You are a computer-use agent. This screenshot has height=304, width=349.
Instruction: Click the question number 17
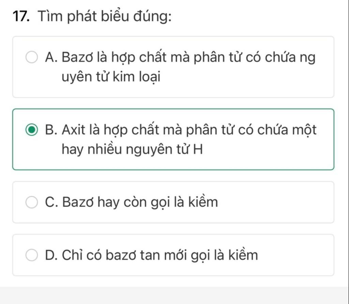click(x=21, y=17)
